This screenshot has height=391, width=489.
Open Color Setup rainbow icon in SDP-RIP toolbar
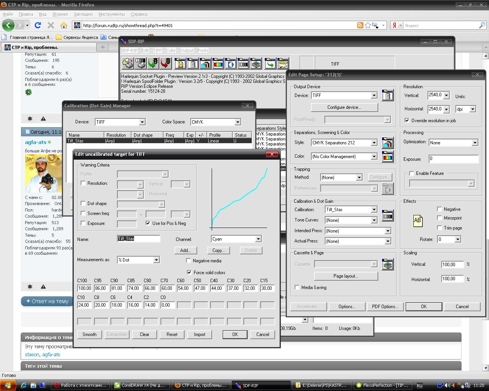pos(218,63)
